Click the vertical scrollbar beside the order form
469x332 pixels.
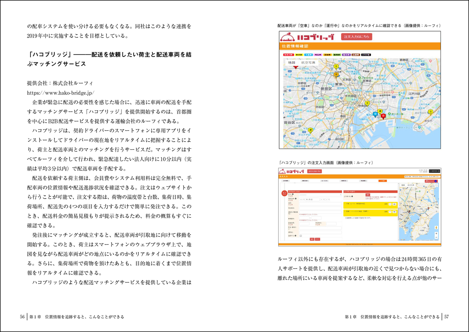398,214
